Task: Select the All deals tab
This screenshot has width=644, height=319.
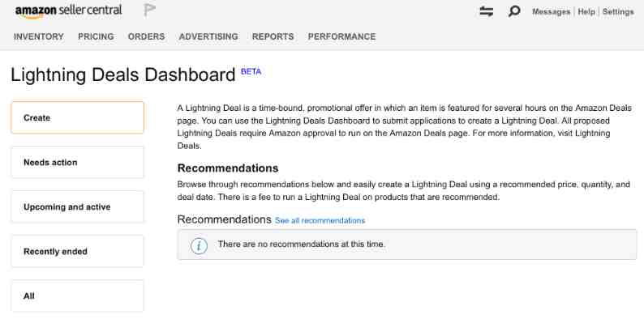Action: [78, 296]
